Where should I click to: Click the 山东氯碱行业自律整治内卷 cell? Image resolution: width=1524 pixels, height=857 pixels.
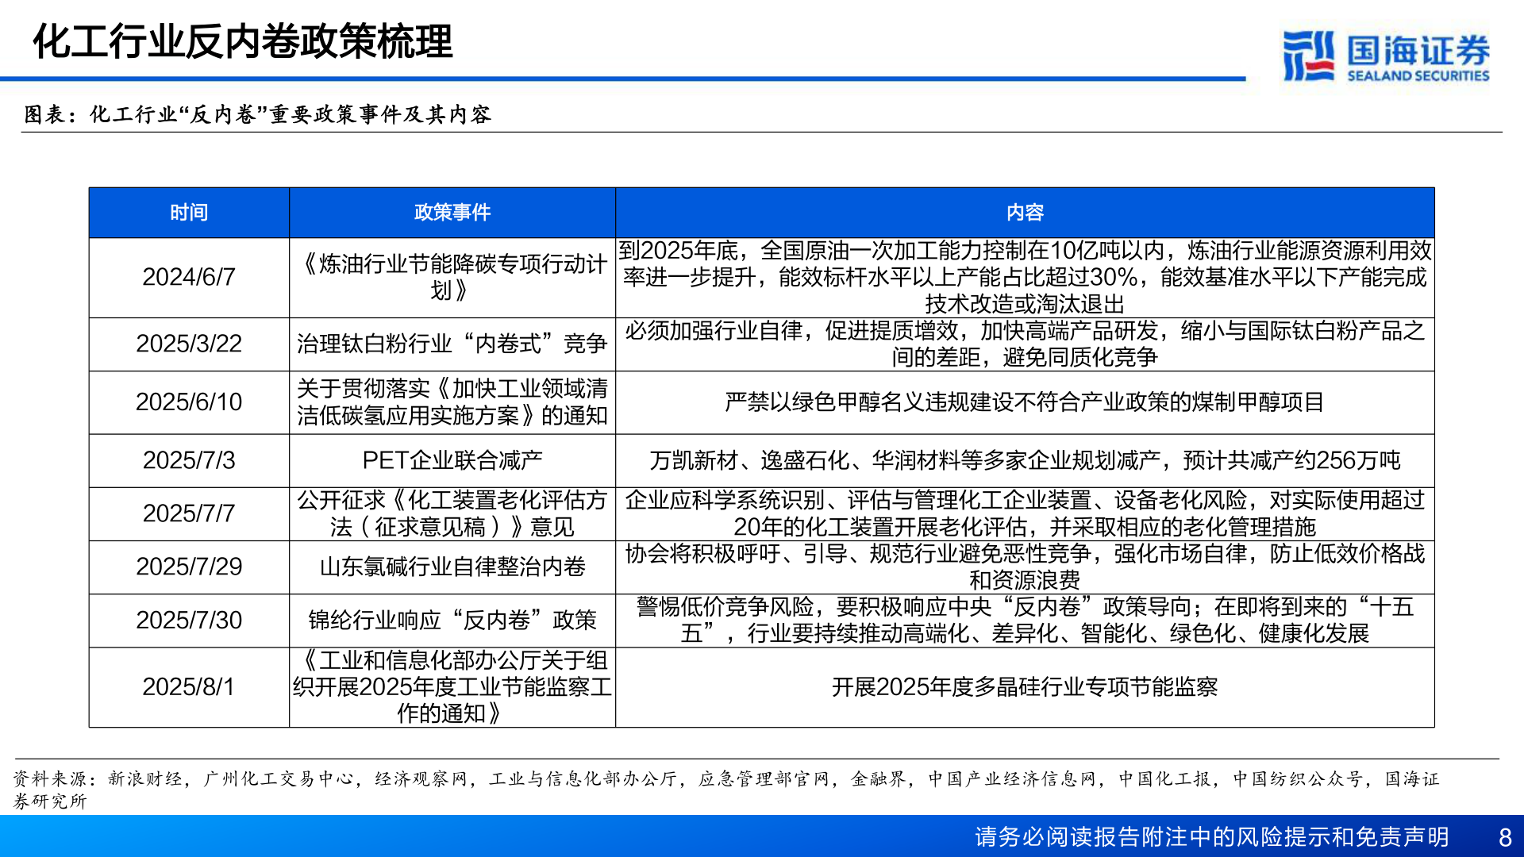453,567
